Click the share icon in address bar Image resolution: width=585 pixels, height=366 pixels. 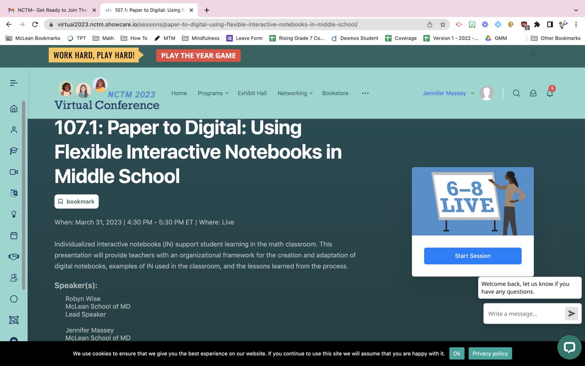pos(429,24)
